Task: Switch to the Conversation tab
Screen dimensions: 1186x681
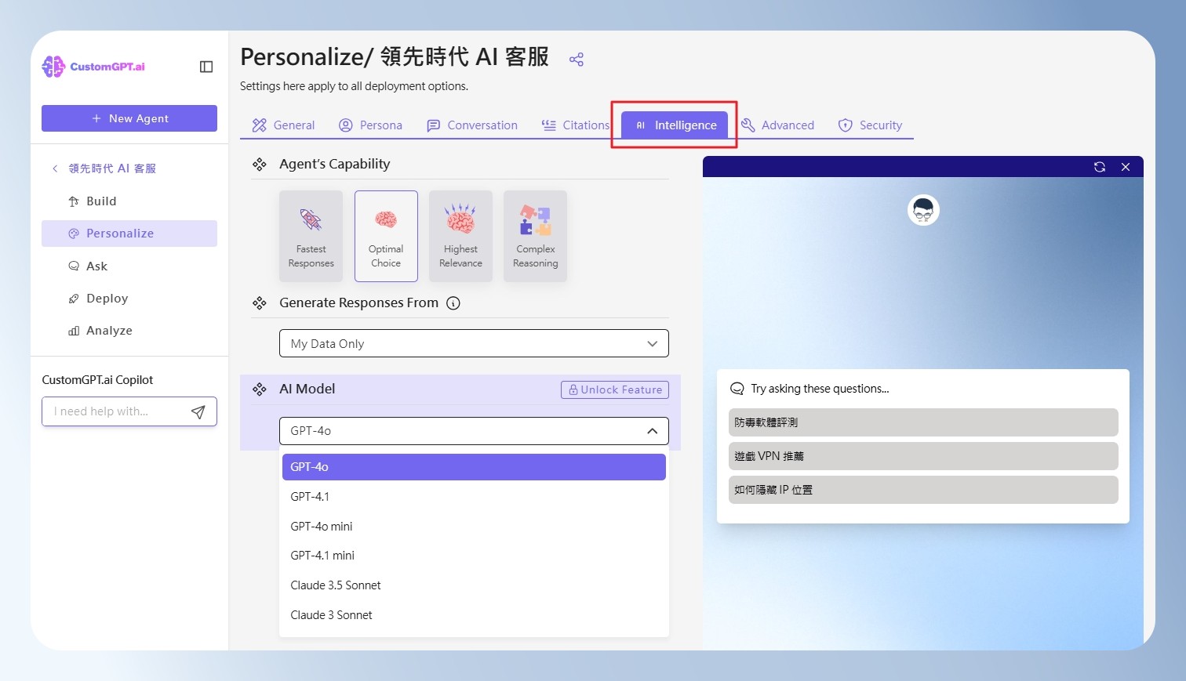Action: [x=472, y=125]
